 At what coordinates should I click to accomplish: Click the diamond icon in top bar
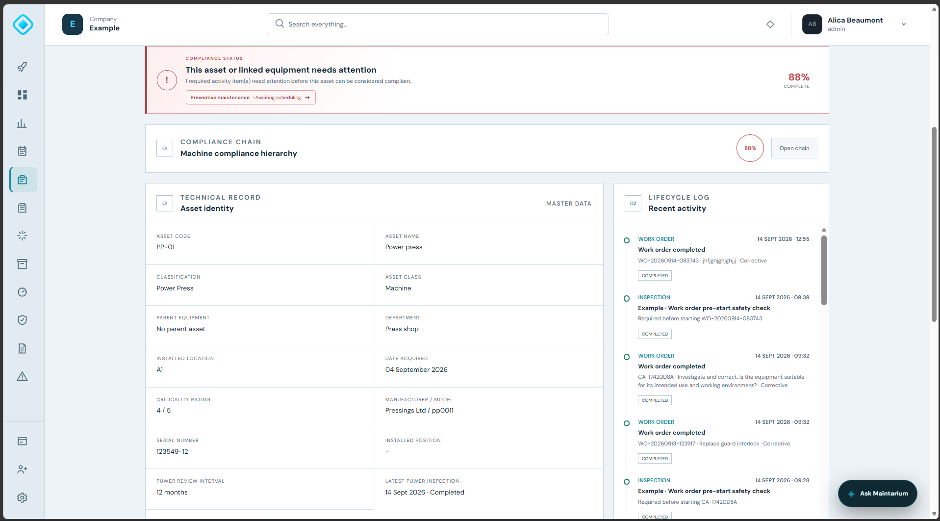click(x=770, y=24)
